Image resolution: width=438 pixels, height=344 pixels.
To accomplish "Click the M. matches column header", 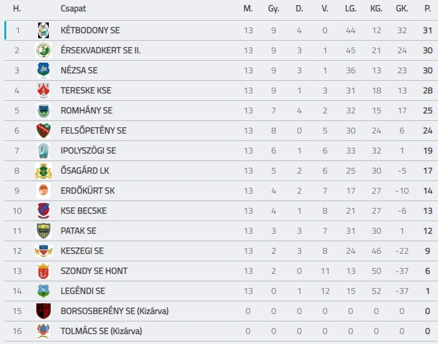I will [248, 9].
